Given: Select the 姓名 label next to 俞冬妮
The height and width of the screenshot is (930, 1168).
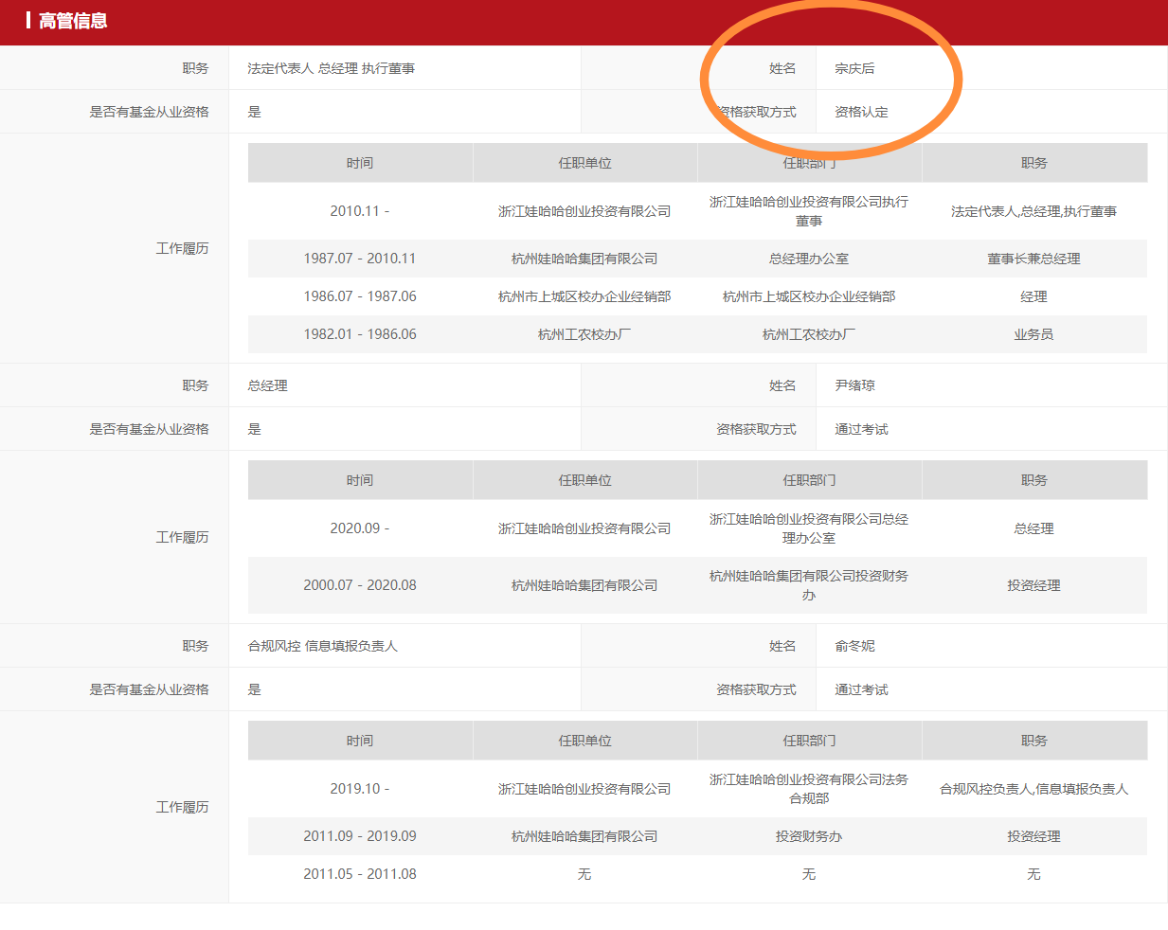Looking at the screenshot, I should point(782,646).
